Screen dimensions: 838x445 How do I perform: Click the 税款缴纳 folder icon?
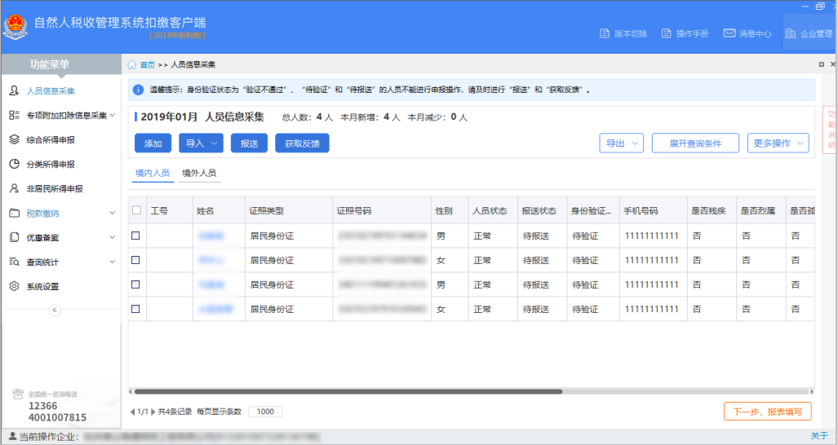[x=15, y=213]
